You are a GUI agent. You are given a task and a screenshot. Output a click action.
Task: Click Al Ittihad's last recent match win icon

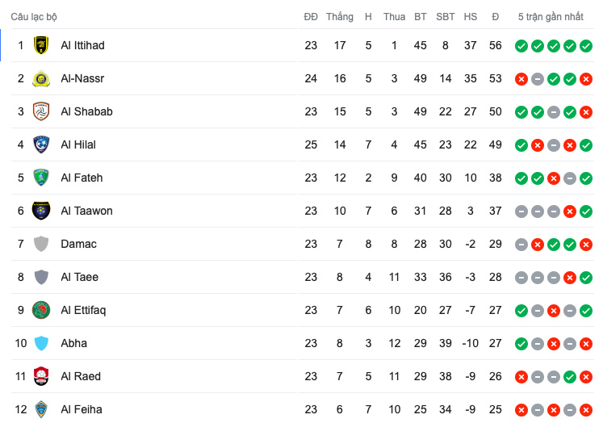point(586,46)
